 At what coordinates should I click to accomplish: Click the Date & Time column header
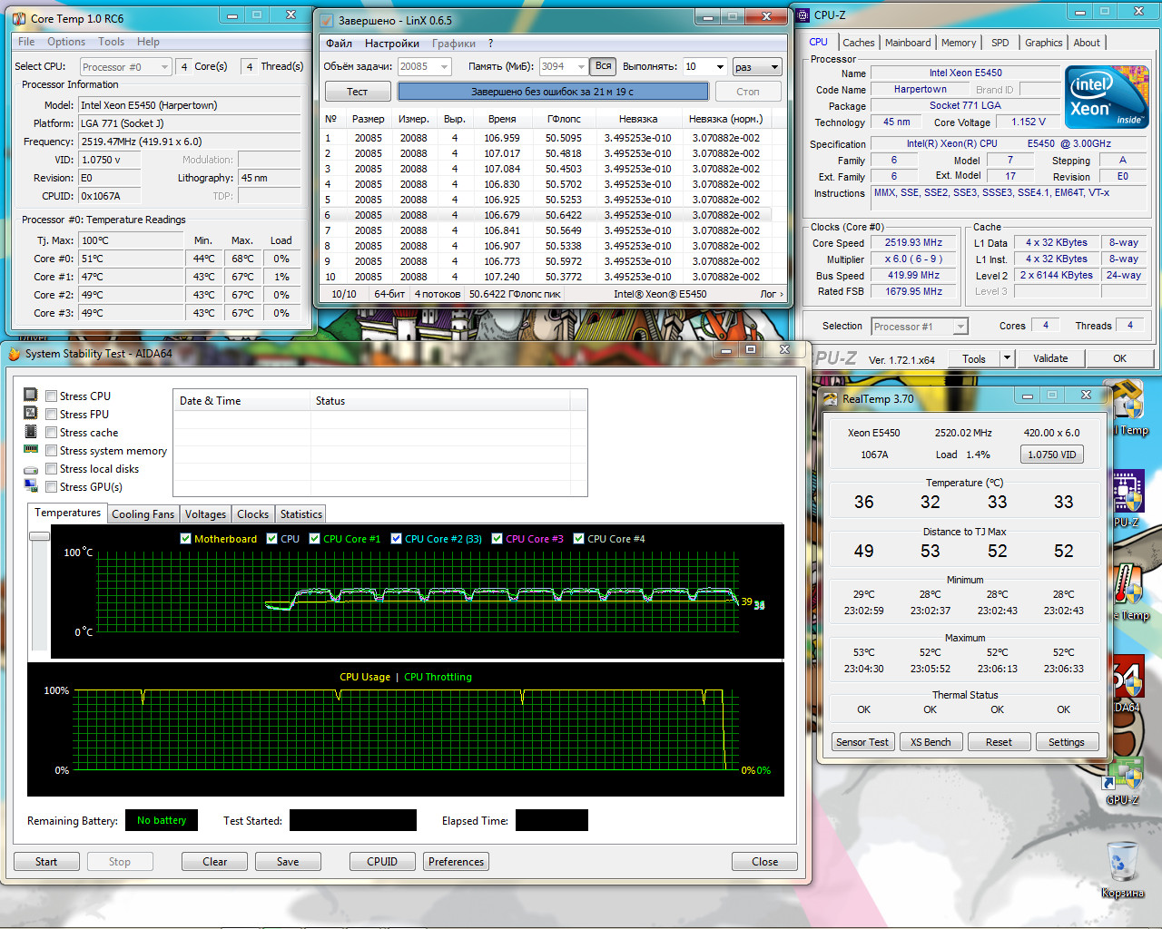click(241, 401)
